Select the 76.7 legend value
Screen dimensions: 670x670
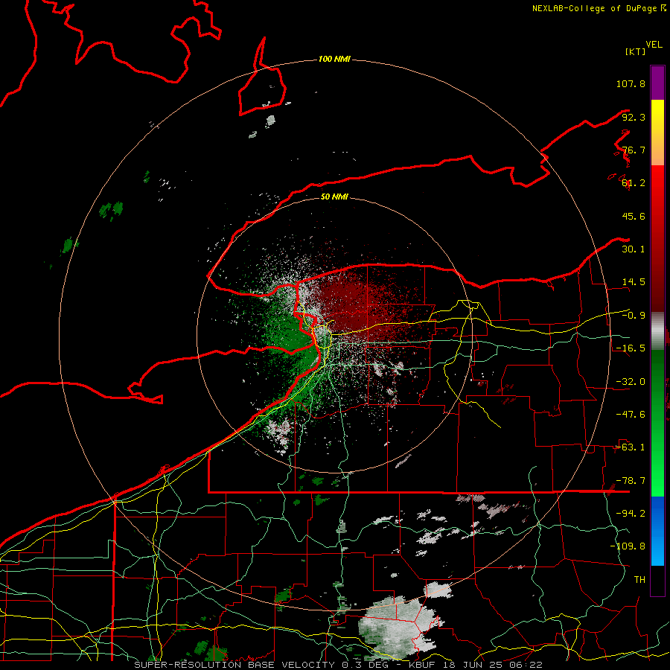(x=634, y=150)
